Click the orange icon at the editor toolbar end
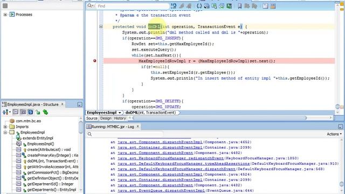Screen dimensions: 345x194 (x=273, y=6)
